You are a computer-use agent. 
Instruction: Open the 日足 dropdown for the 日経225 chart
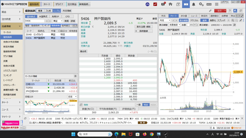[x=72, y=97]
